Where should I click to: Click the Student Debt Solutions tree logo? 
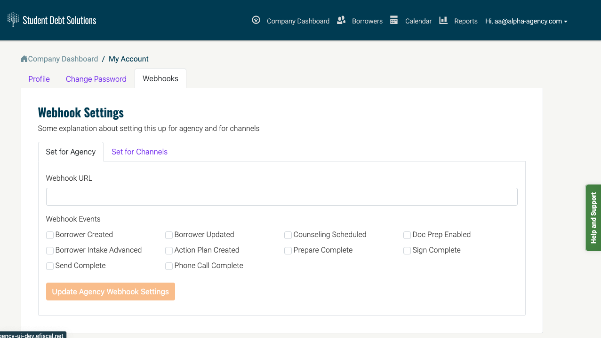[13, 20]
